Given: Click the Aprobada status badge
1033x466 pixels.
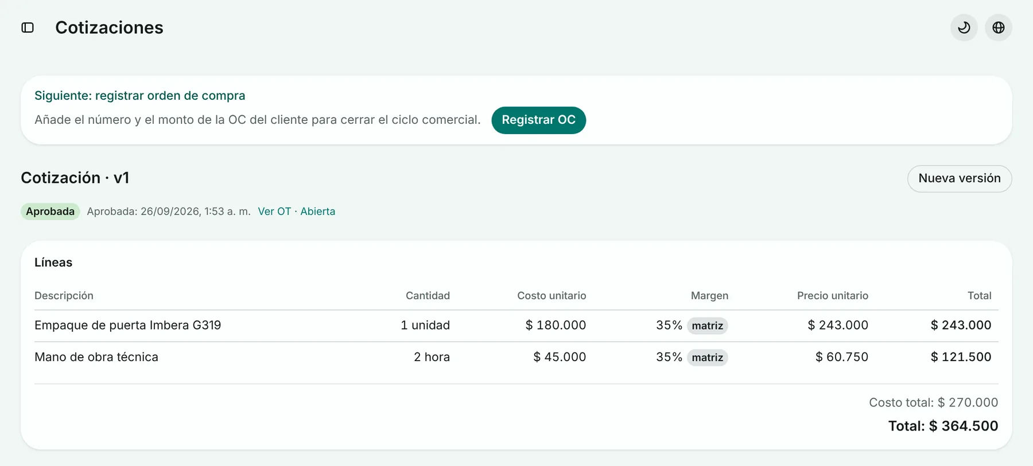Looking at the screenshot, I should tap(51, 212).
